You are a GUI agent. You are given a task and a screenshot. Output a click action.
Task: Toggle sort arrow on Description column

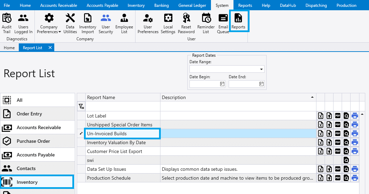[x=312, y=97]
